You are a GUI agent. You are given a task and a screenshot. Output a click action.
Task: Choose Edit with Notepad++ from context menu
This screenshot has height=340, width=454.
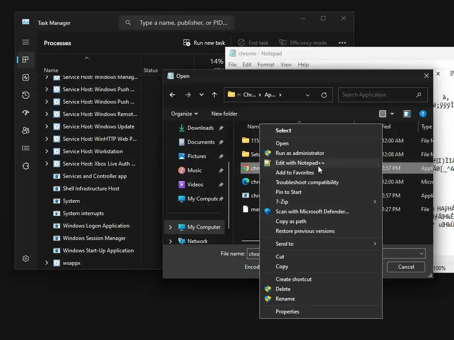click(x=321, y=163)
